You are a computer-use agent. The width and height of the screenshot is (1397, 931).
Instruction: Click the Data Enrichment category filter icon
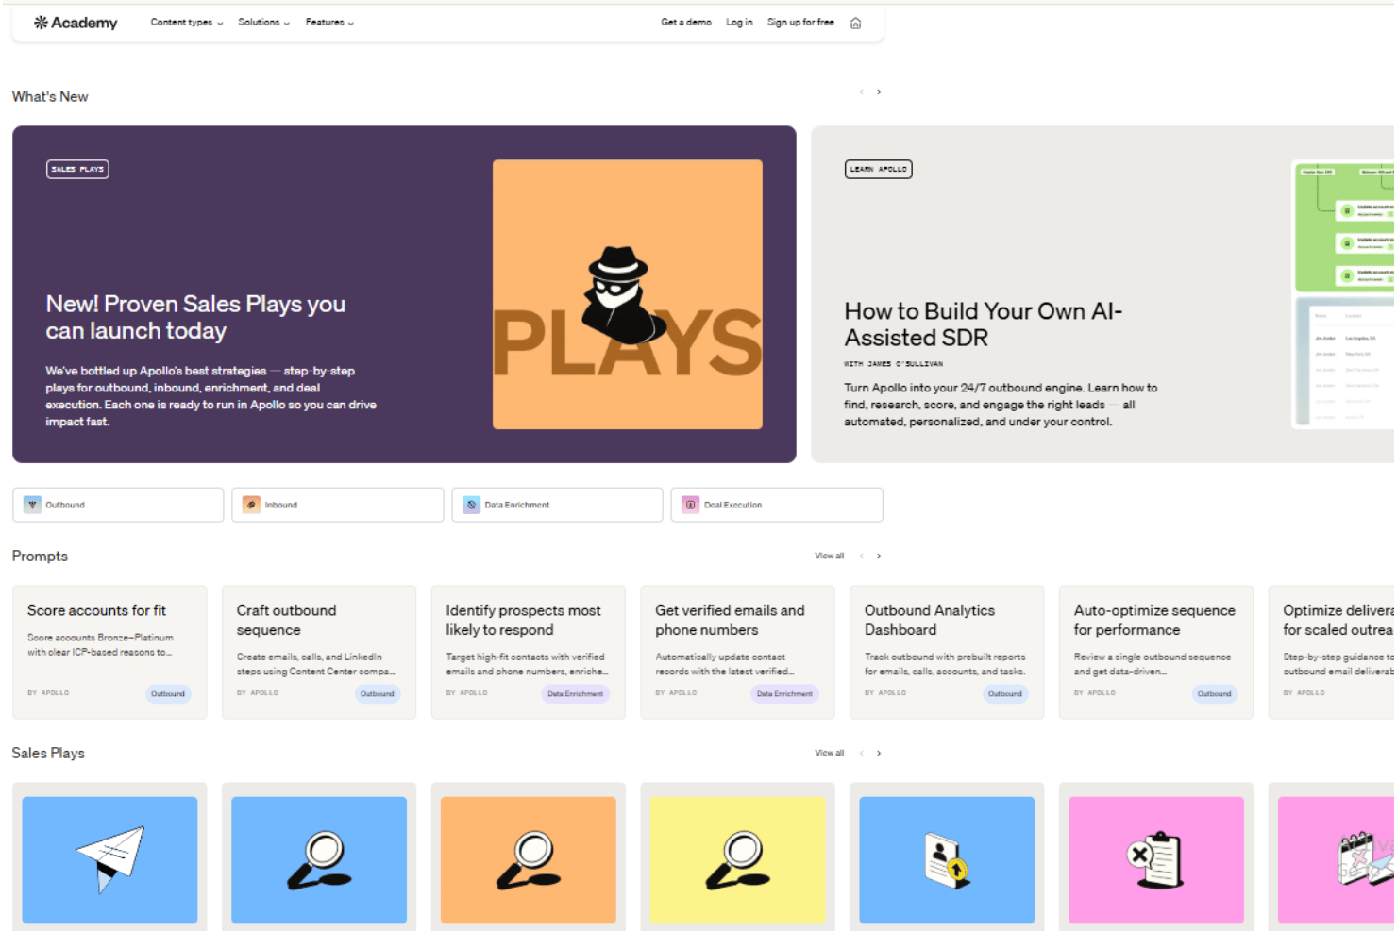click(x=471, y=505)
